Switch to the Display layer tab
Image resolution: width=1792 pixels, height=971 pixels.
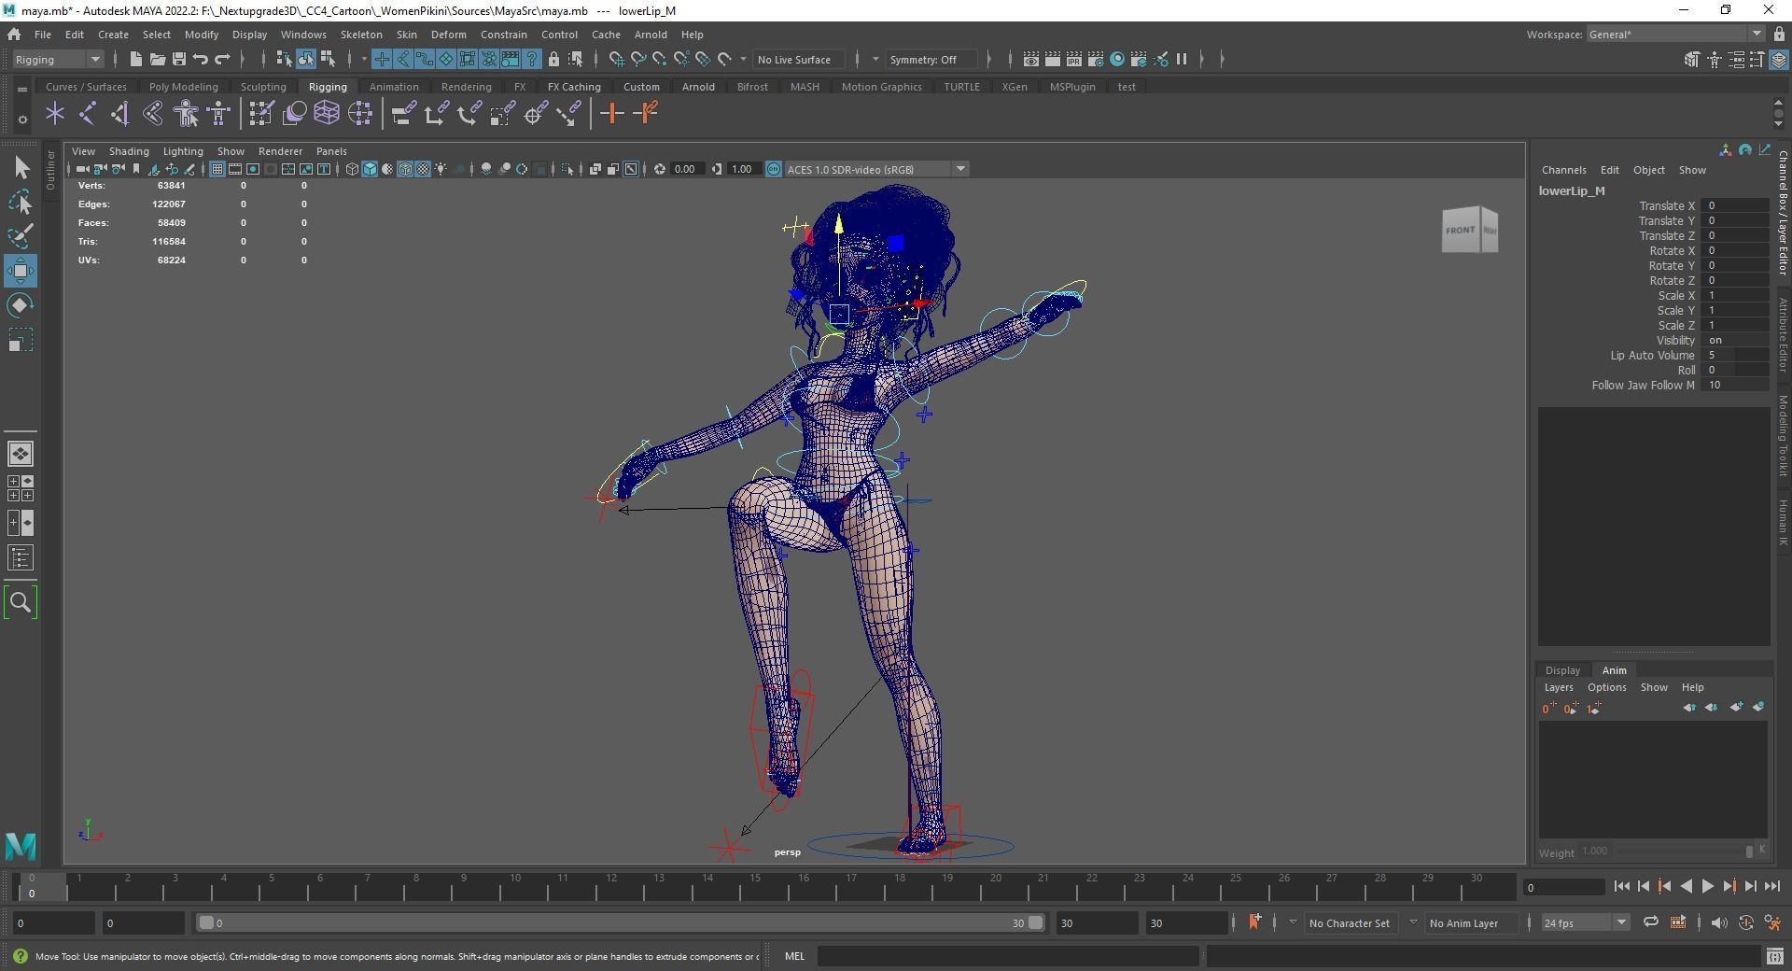[x=1562, y=670]
